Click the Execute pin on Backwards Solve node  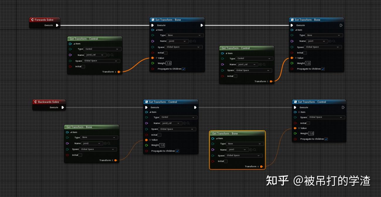[x=62, y=107]
